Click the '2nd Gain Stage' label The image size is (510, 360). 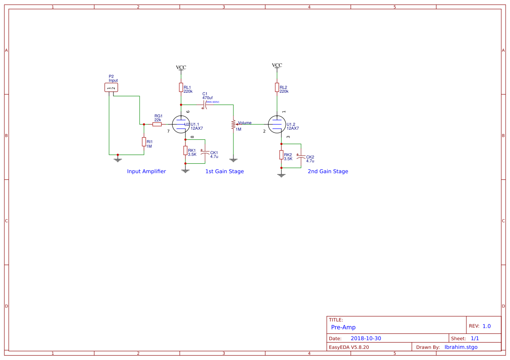(x=327, y=171)
